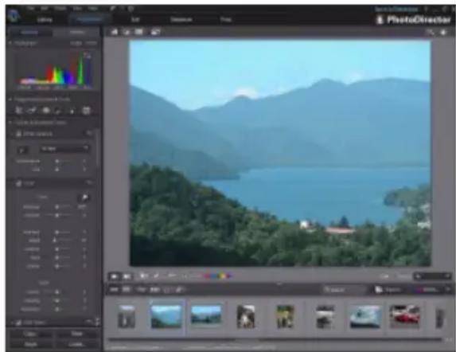The height and width of the screenshot is (352, 456).
Task: Click the undo icon in the title bar
Action: click(x=112, y=9)
